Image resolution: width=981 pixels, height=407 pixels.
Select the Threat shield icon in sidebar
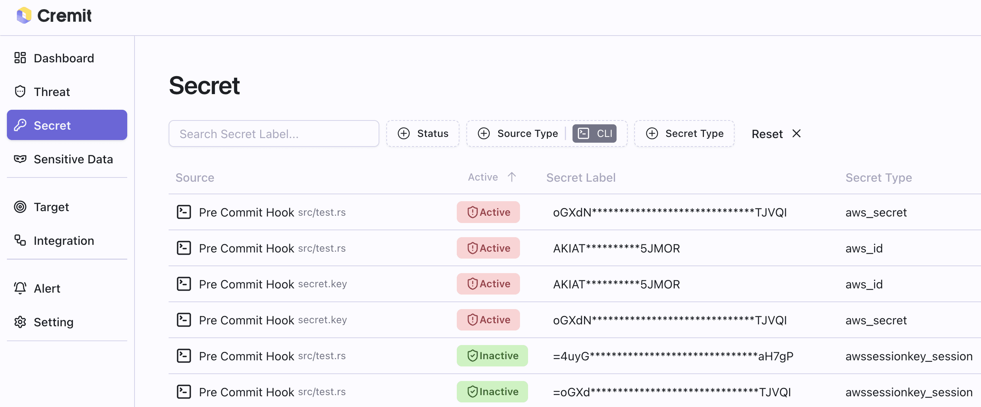20,91
